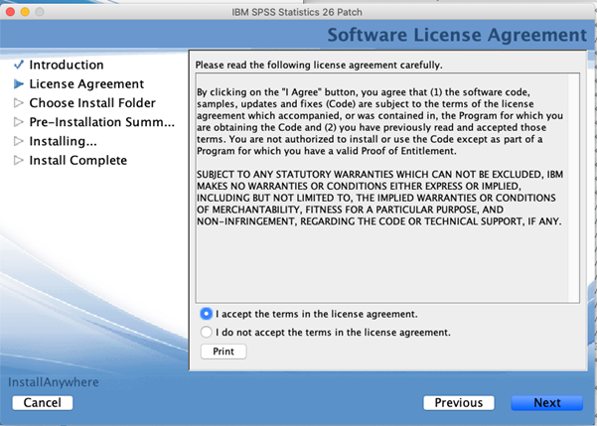Click the Installing step arrow icon
597x426 pixels.
click(x=19, y=141)
